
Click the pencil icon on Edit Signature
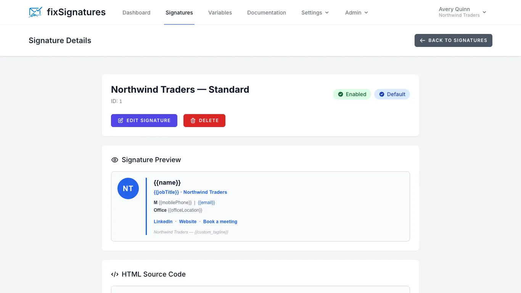click(121, 121)
